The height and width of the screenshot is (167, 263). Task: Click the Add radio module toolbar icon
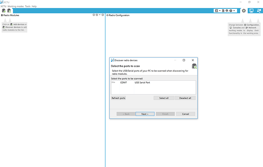click(4, 11)
